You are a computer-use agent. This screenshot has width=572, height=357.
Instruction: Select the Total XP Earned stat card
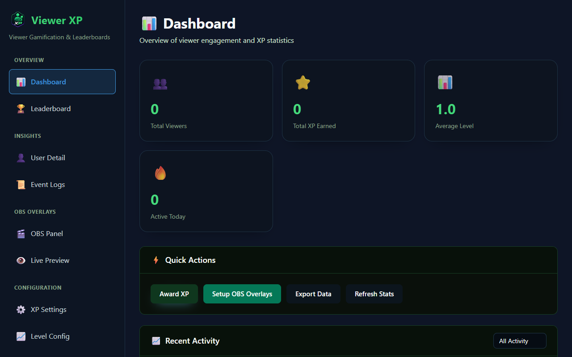[x=349, y=100]
